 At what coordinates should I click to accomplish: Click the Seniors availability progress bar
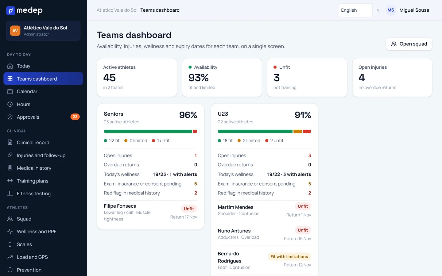[x=150, y=132]
